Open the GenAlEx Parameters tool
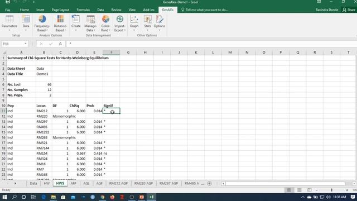Screen dimensions: 357x201 [9, 23]
